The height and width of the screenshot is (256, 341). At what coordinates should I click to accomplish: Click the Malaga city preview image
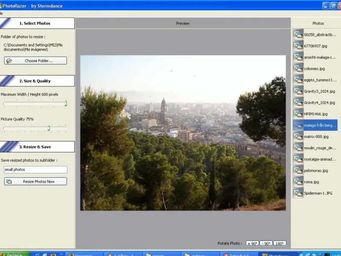[183, 133]
